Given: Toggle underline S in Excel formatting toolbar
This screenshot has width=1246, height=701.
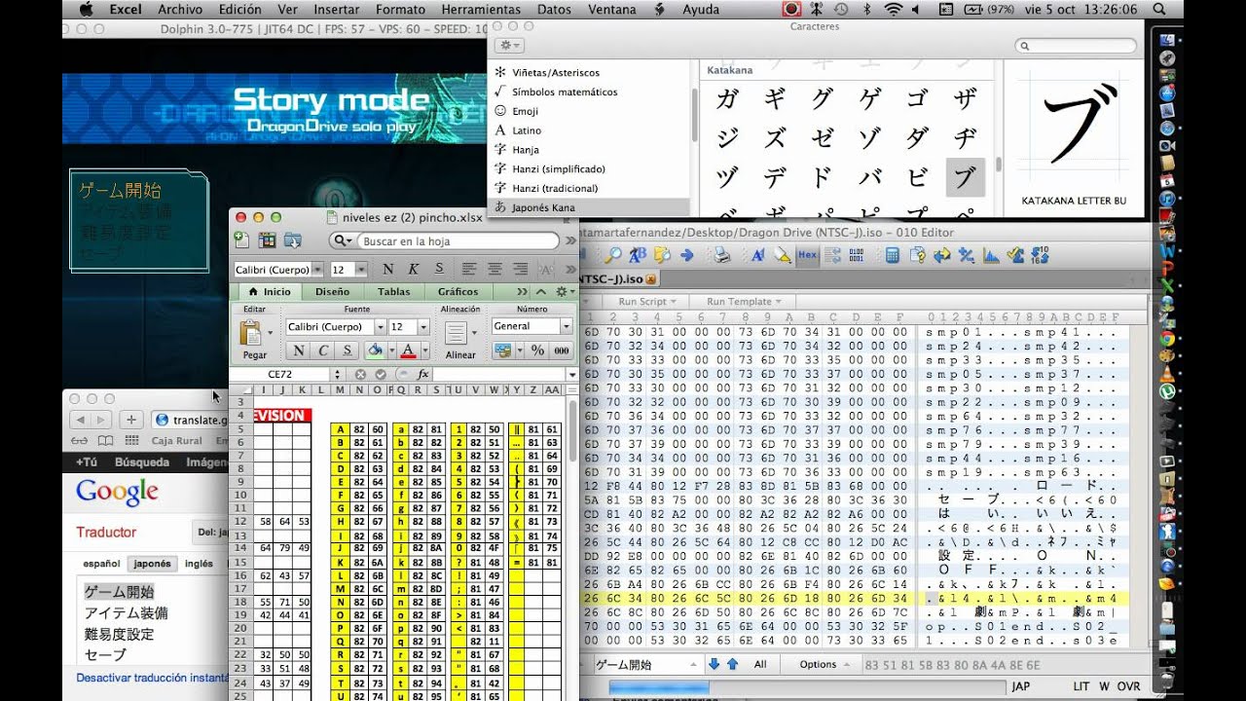Looking at the screenshot, I should click(x=439, y=269).
